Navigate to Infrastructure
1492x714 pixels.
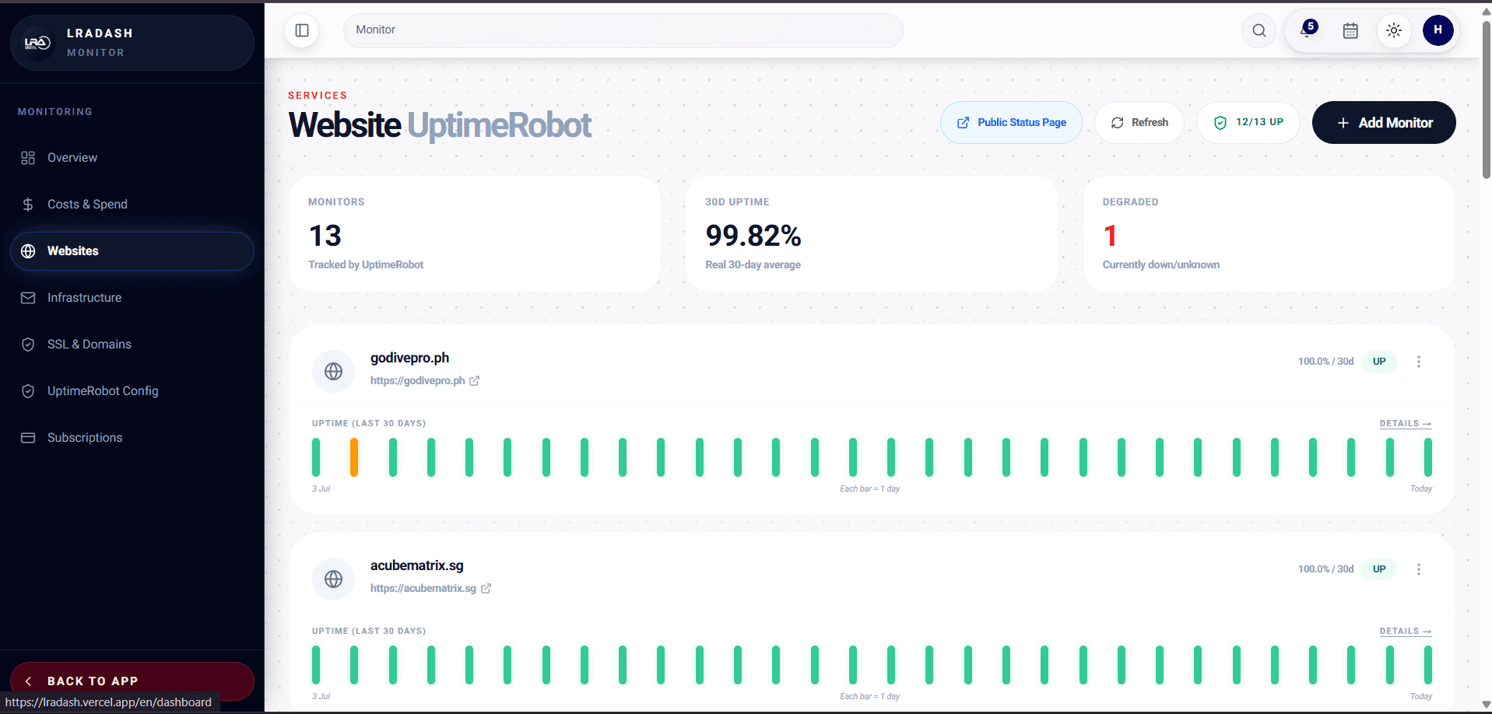pyautogui.click(x=132, y=298)
